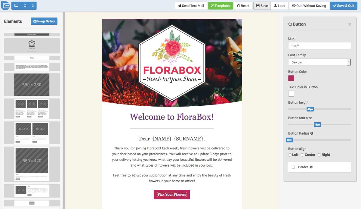Switch to mobile preview icon
This screenshot has height=209, width=361.
point(32,6)
